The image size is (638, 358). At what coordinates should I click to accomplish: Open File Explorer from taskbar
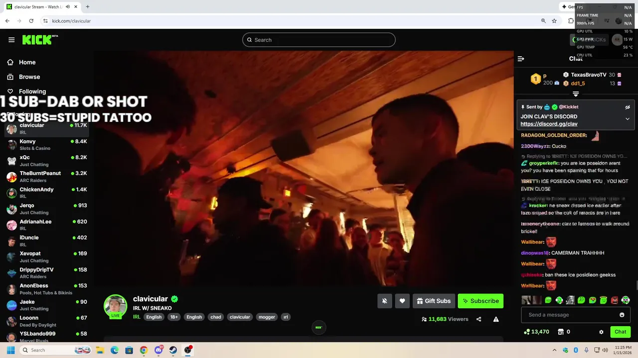(x=100, y=350)
